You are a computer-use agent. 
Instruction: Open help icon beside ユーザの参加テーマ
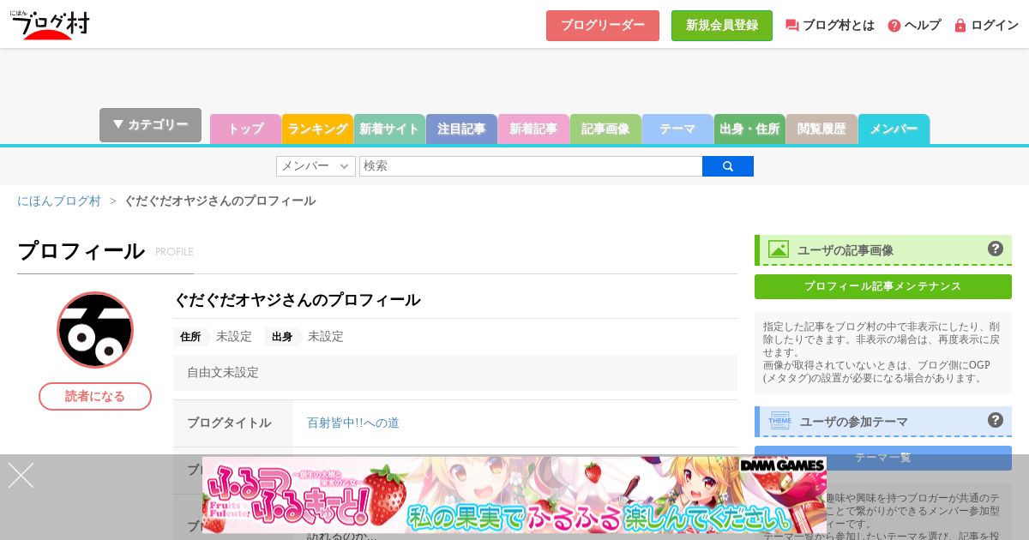996,420
